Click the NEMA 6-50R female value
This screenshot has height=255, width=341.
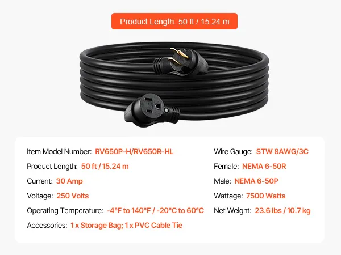(264, 166)
